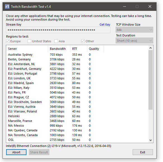Sort by the Server column header
The image size is (163, 162).
(27, 49)
